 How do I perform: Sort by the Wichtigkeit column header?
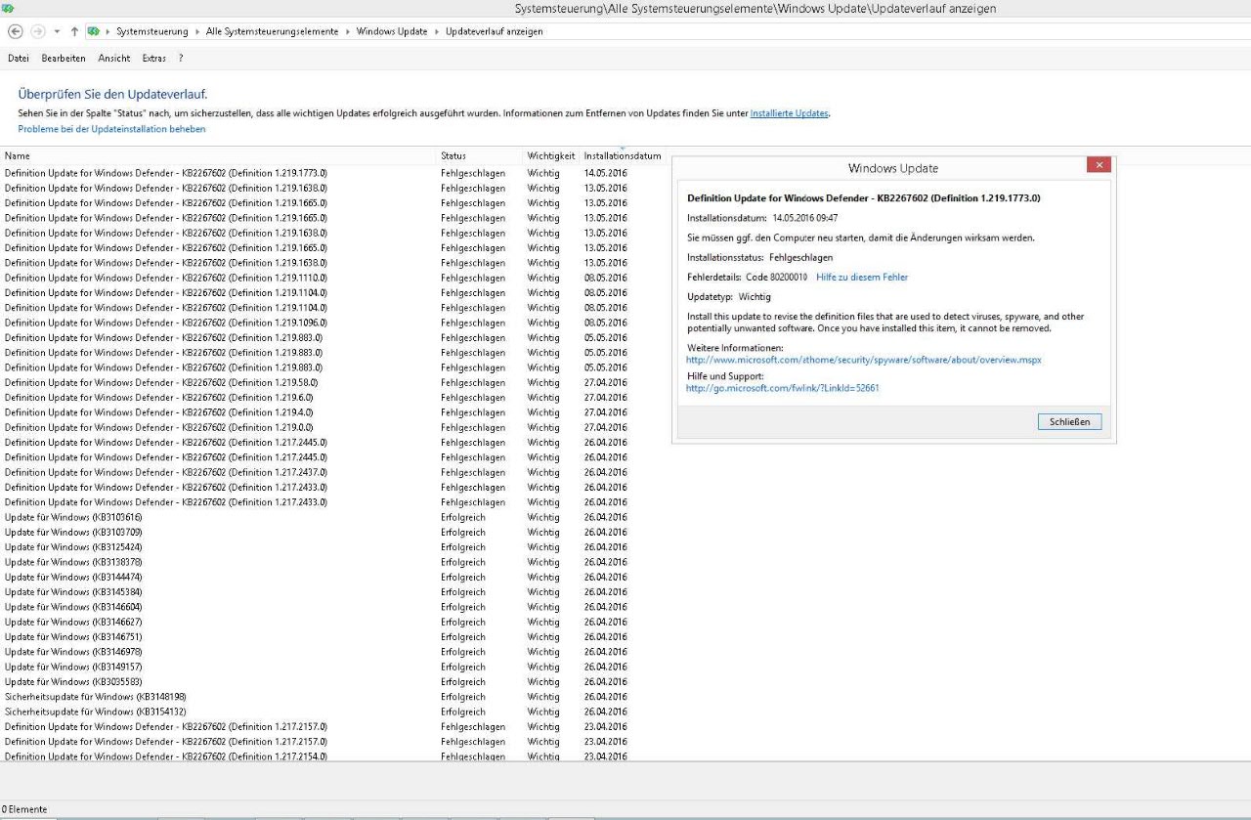pyautogui.click(x=552, y=156)
